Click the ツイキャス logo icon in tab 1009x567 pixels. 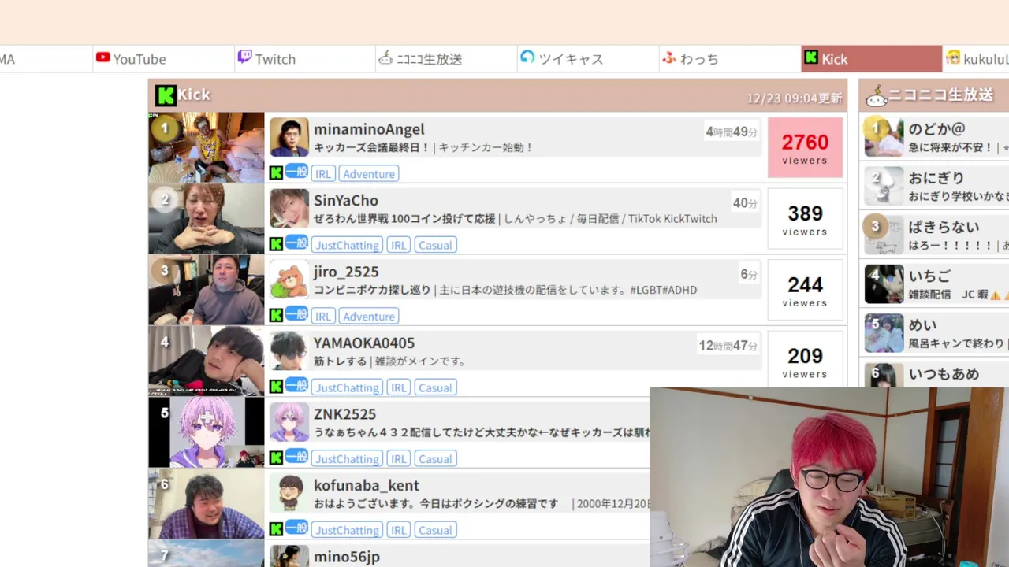[527, 57]
